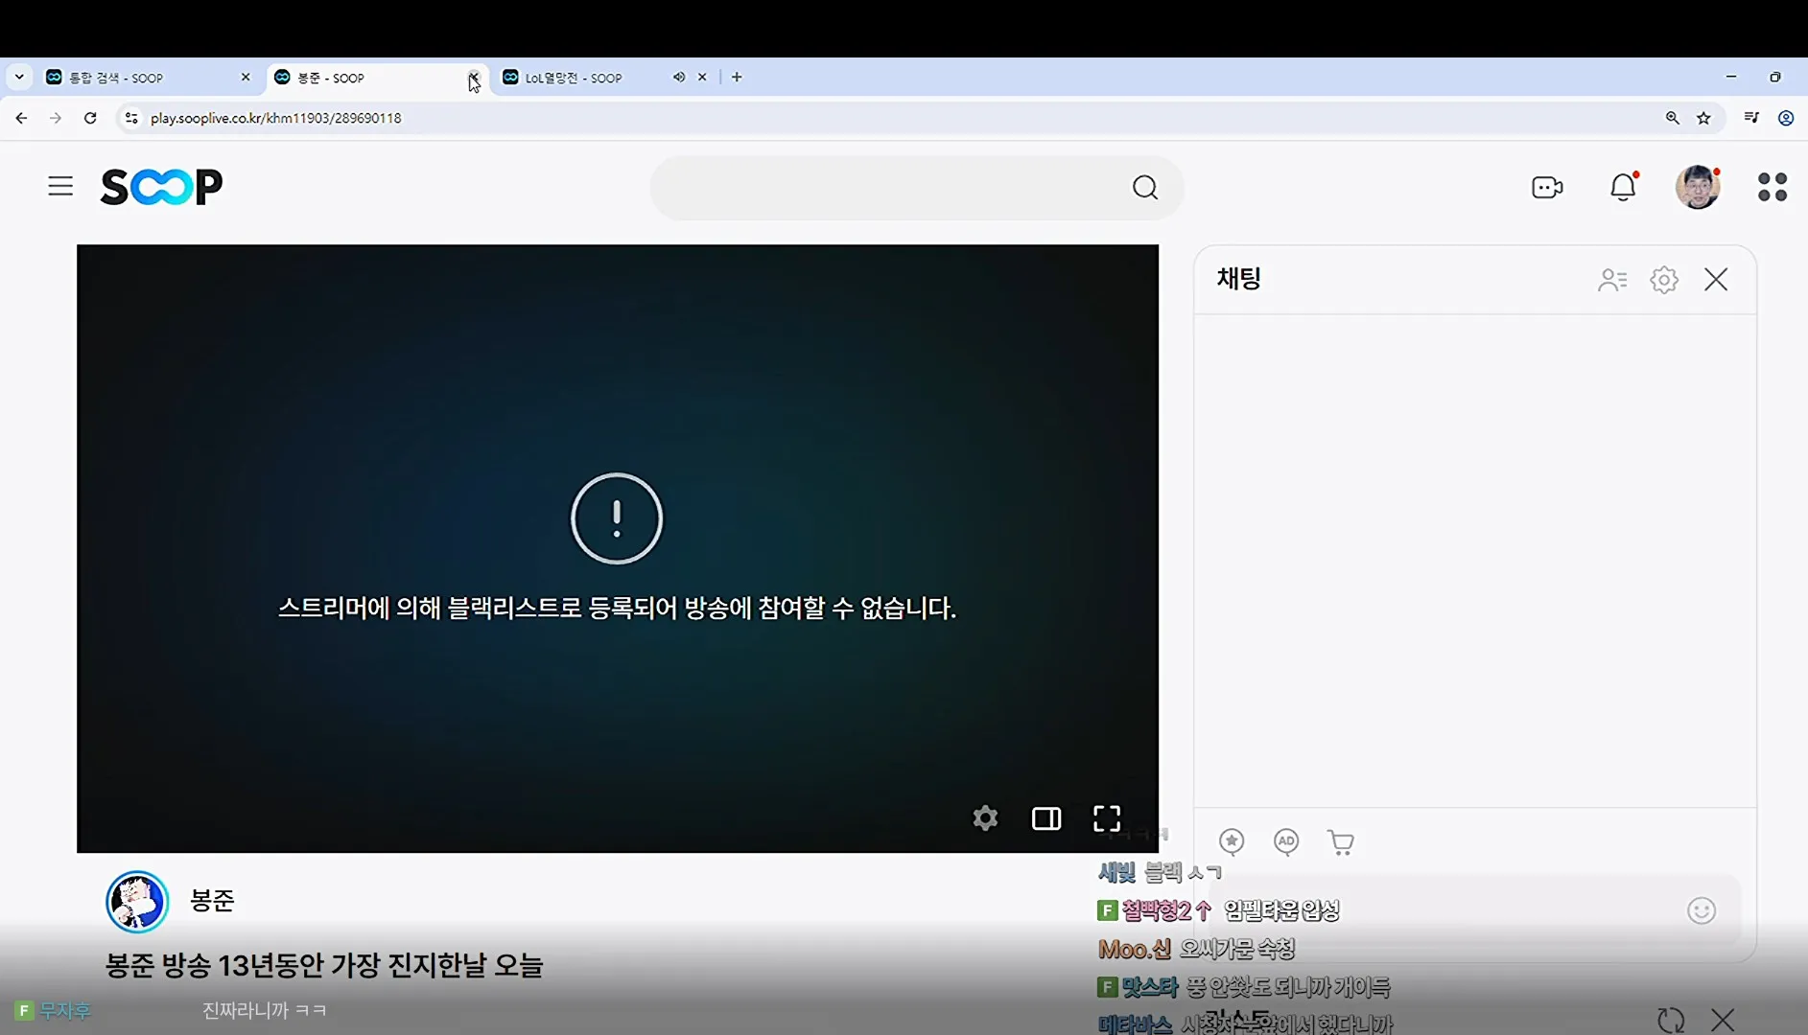
Task: Click the SOOP logo to go home
Action: click(x=160, y=186)
